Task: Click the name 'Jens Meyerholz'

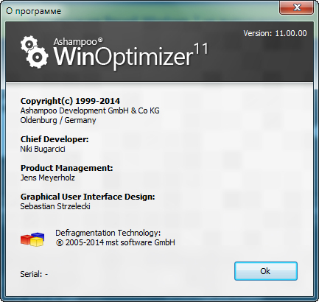Action: [48, 178]
